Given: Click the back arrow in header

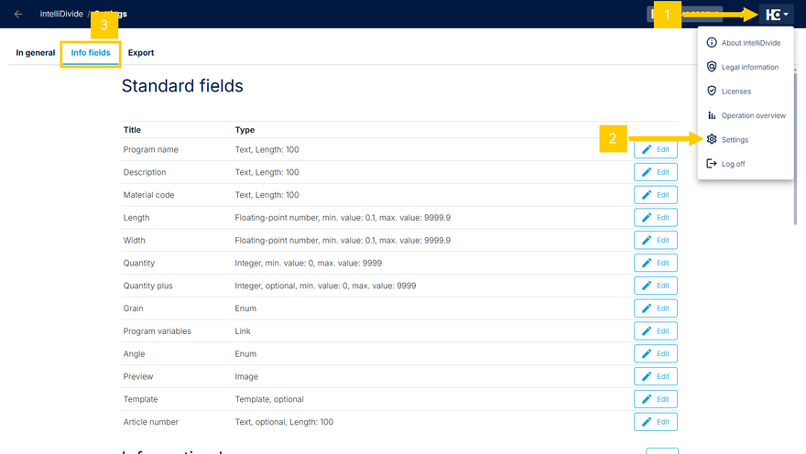Looking at the screenshot, I should click(x=18, y=14).
